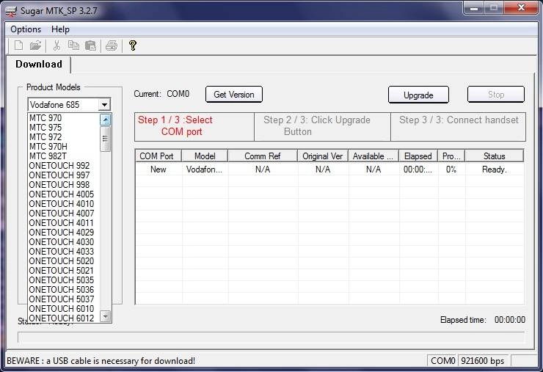
Task: Open the Options menu
Action: pyautogui.click(x=26, y=29)
